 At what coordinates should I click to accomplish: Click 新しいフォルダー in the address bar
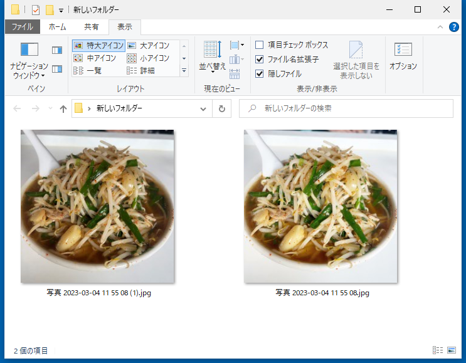point(119,108)
